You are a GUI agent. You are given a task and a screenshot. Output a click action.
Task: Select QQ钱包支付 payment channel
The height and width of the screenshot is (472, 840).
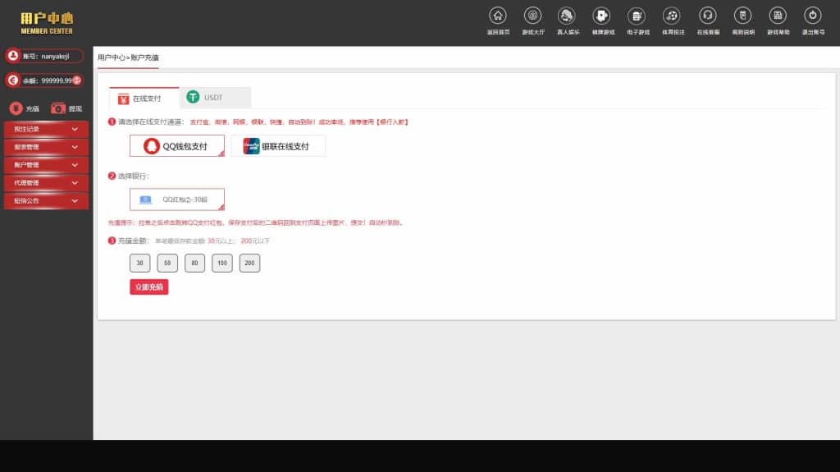click(177, 146)
